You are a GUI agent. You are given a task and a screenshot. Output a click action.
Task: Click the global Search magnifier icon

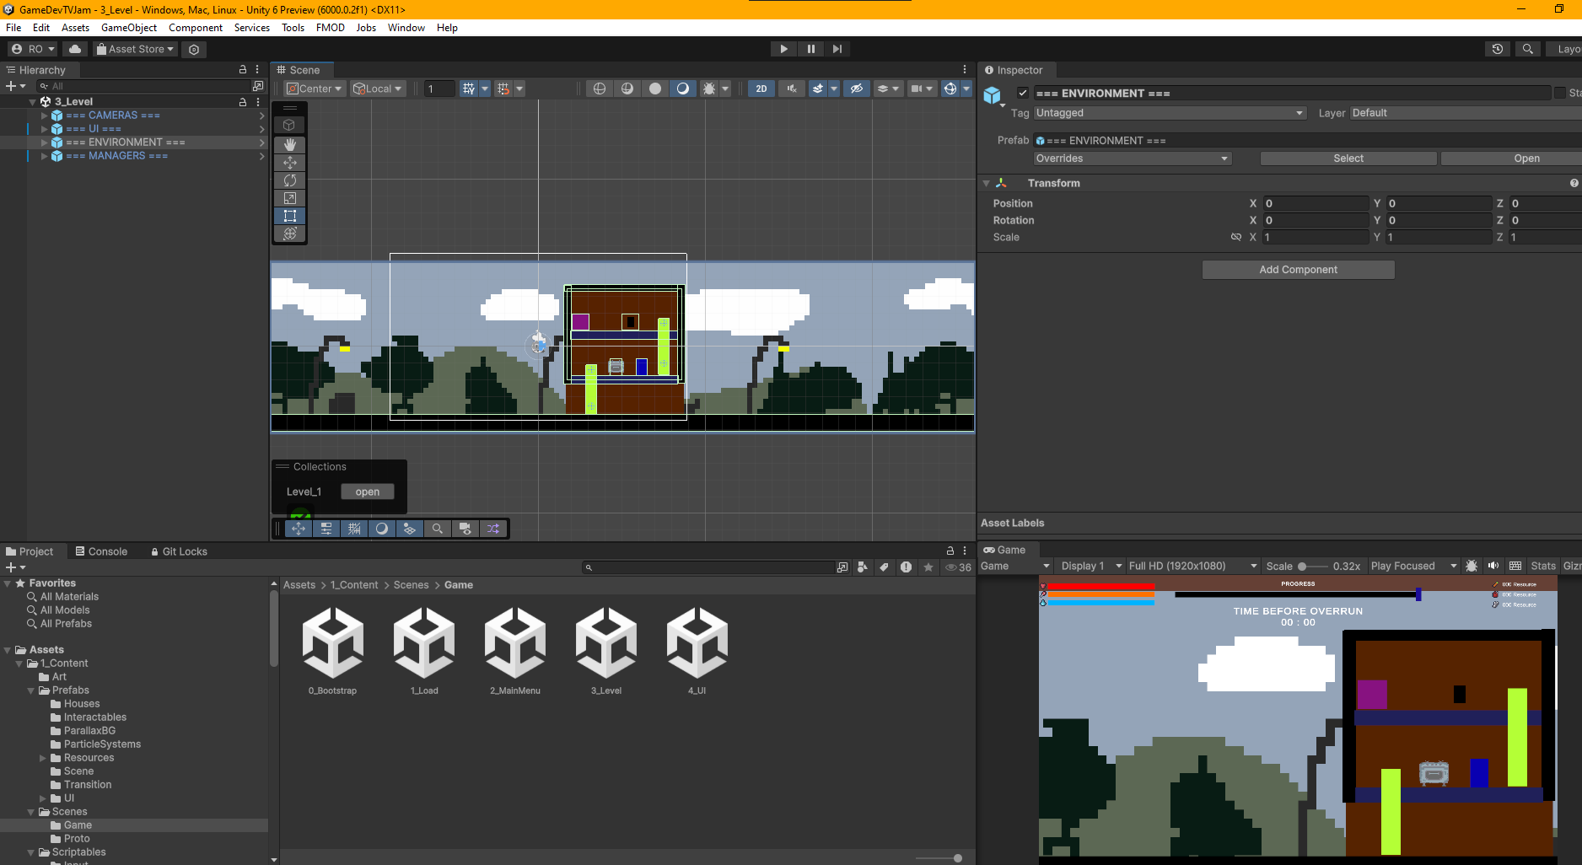point(1527,49)
